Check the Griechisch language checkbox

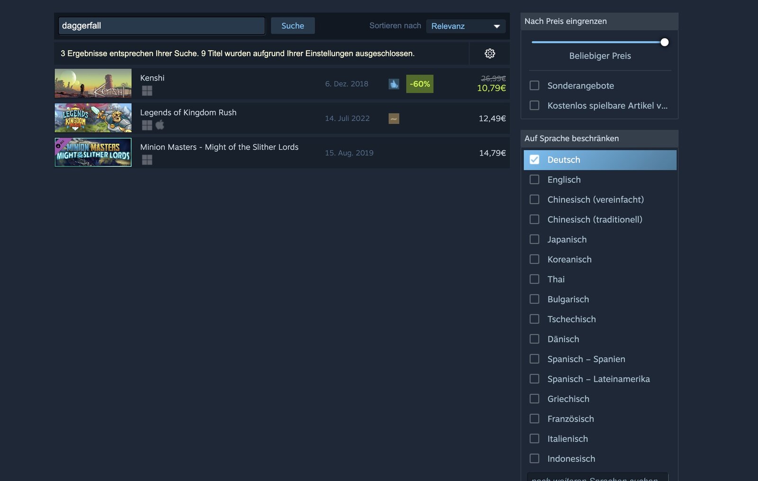[534, 399]
